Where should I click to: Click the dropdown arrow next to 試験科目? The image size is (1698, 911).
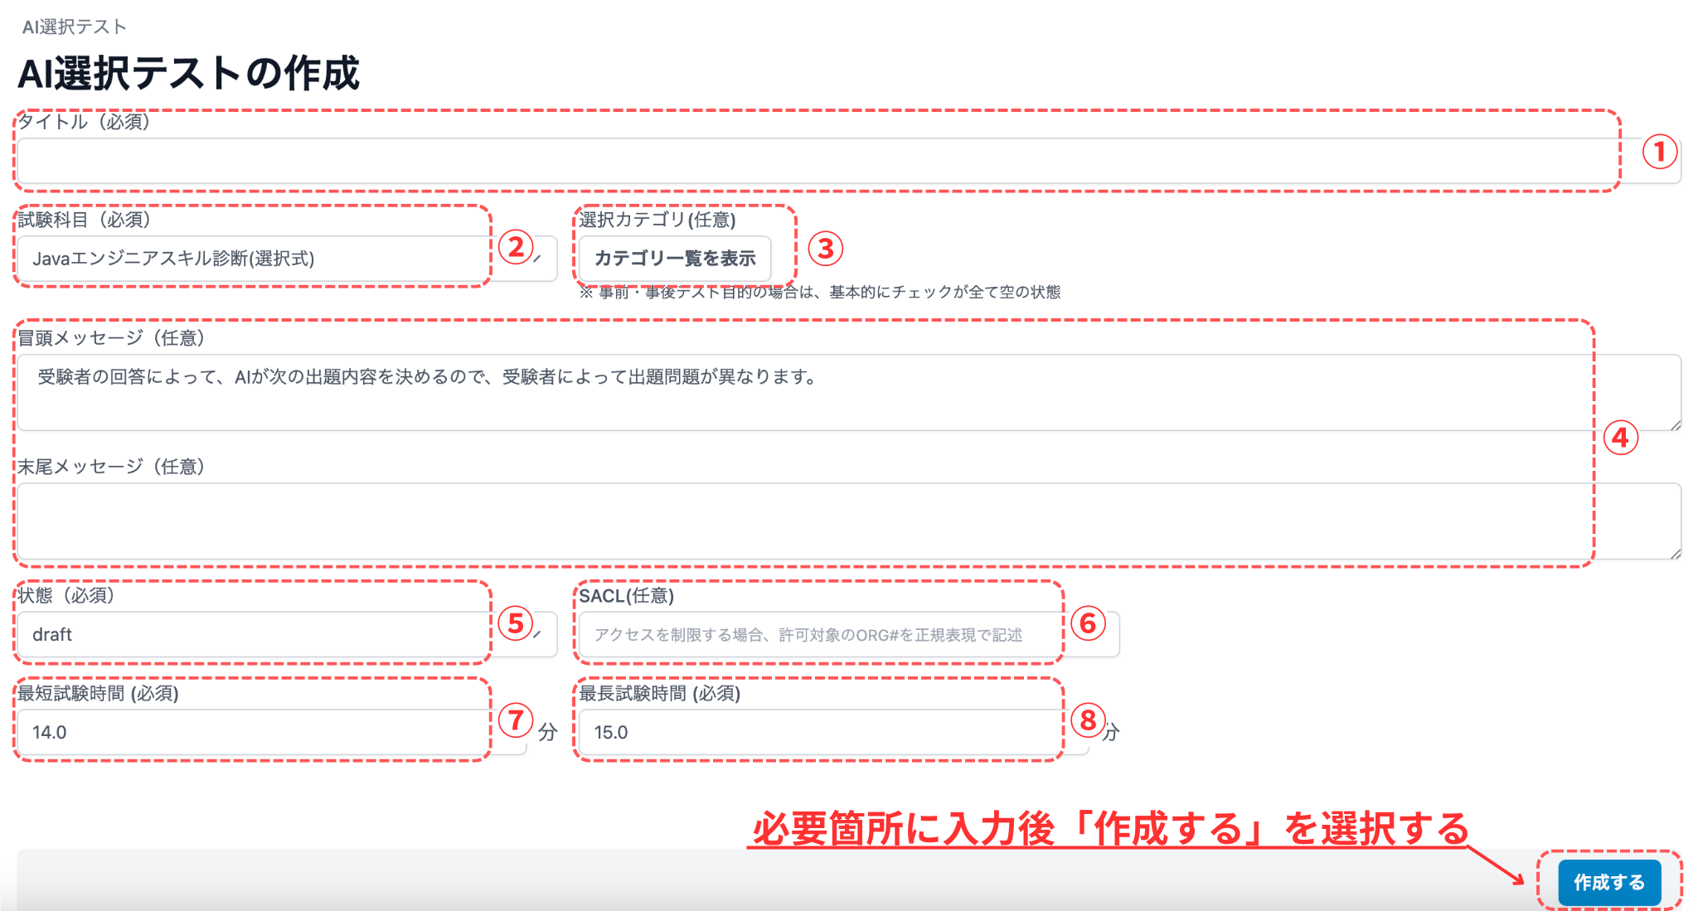[539, 259]
